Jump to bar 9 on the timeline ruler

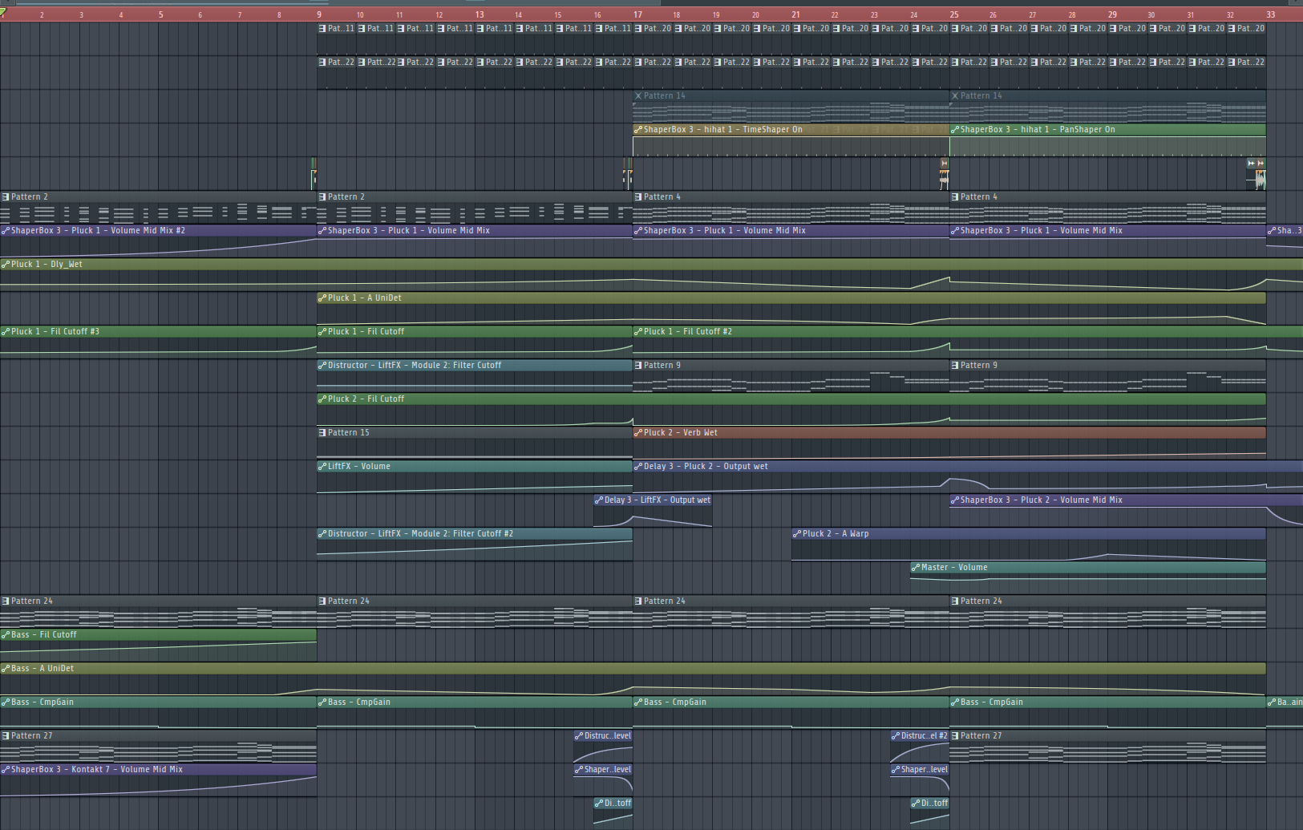coord(319,14)
